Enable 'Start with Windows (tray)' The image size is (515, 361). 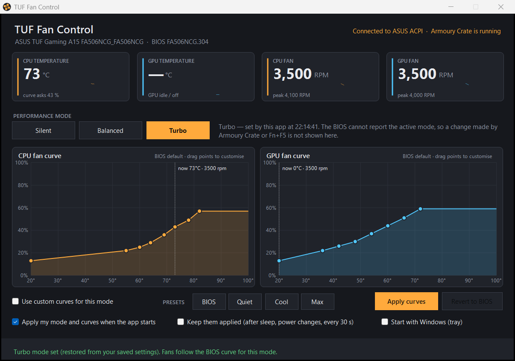coord(385,322)
